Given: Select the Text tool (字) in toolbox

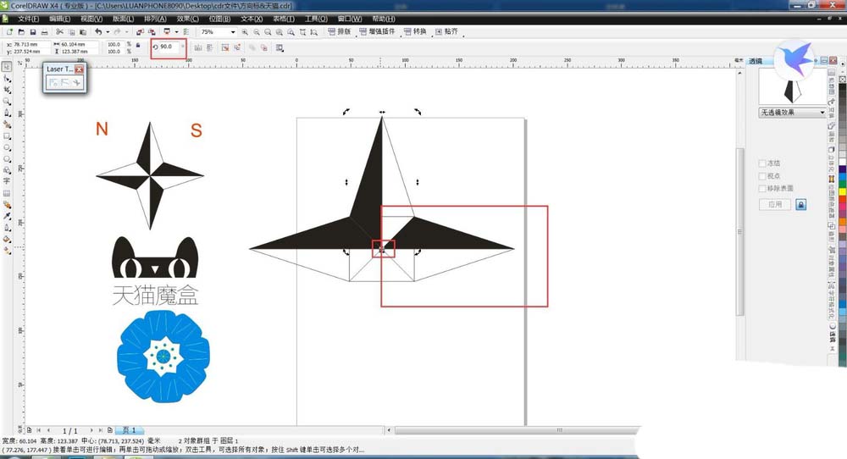Looking at the screenshot, I should 7,181.
